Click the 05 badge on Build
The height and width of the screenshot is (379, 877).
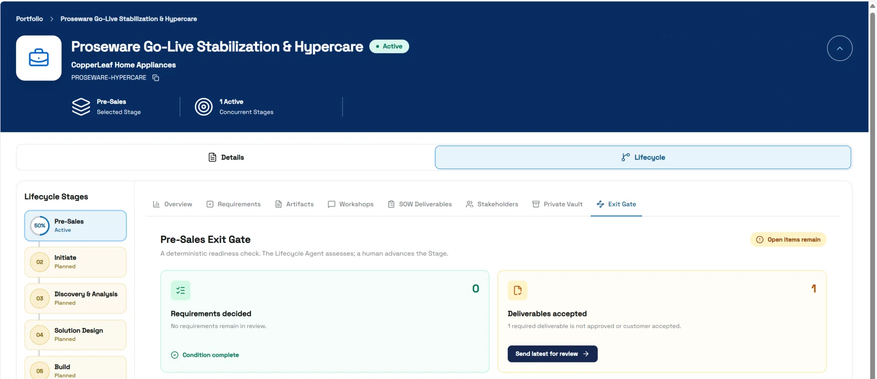pyautogui.click(x=40, y=371)
